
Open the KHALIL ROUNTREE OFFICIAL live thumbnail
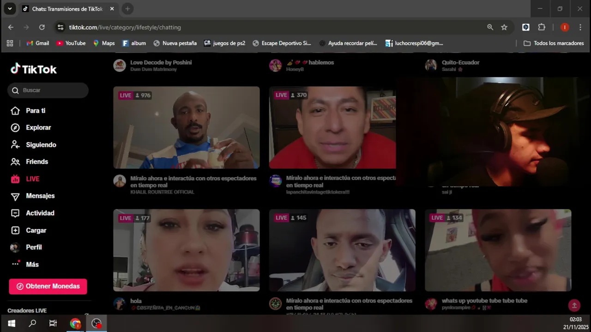pyautogui.click(x=187, y=127)
